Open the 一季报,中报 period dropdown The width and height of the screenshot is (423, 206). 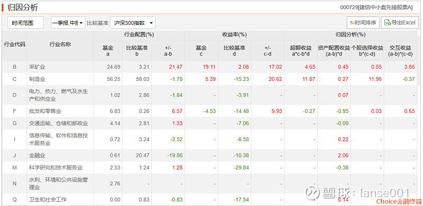(68, 23)
